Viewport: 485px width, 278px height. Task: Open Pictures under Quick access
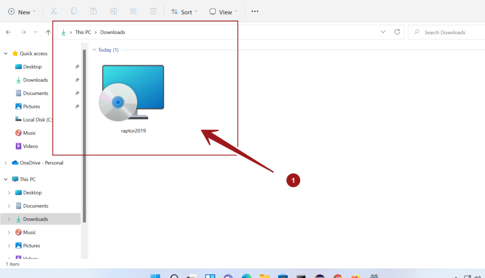31,107
